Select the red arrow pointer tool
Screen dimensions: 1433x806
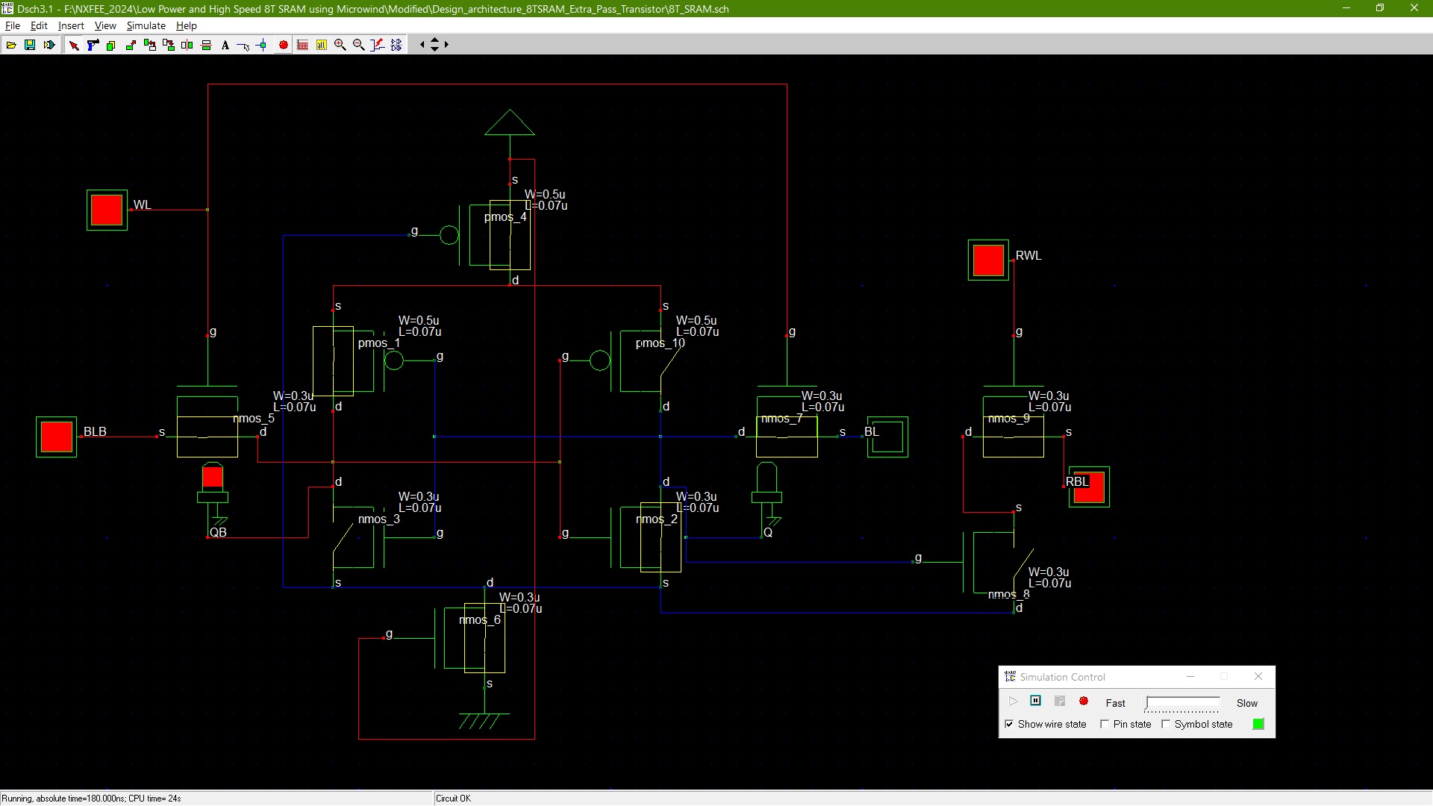(74, 45)
